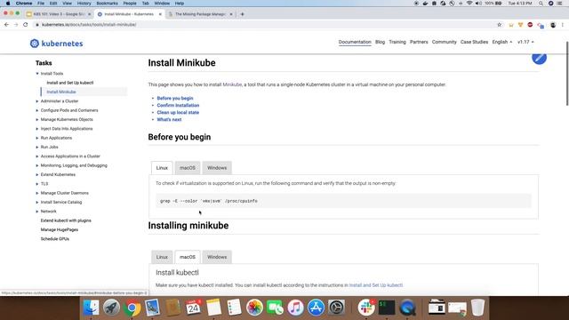
Task: Click the grep command code block
Action: coord(343,201)
